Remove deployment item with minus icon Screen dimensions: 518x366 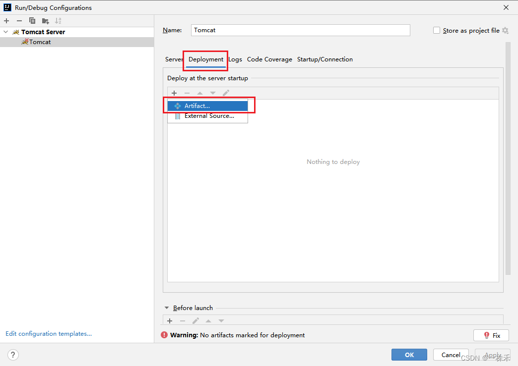pos(187,93)
